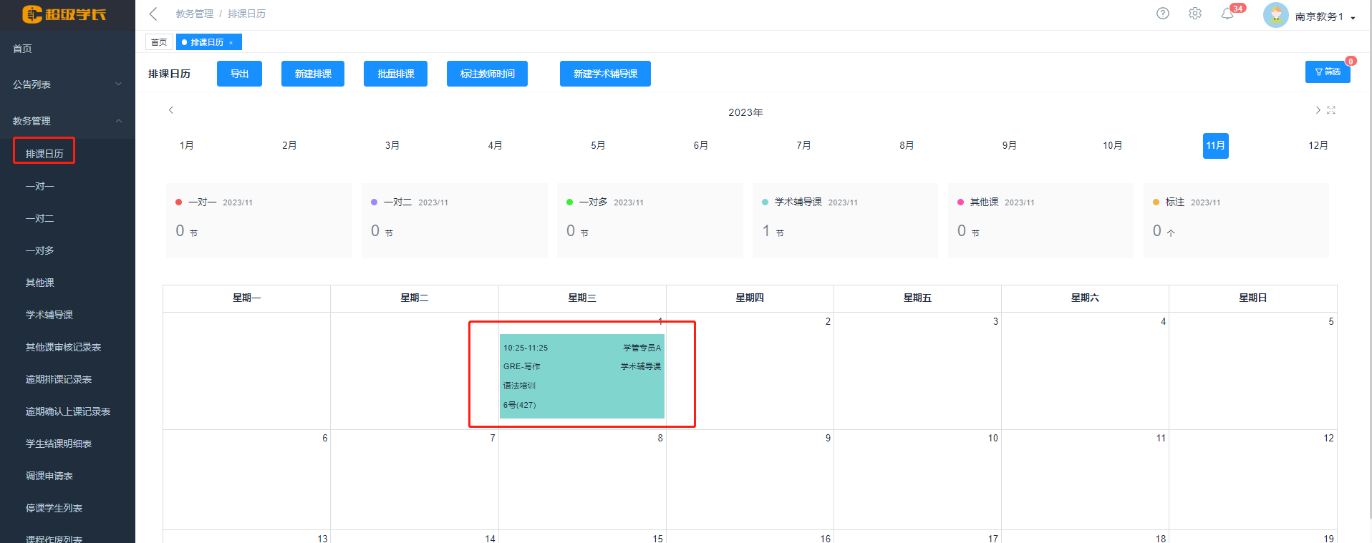Screen dimensions: 1372x543
Task: Close the 排课日历 tab
Action: [x=231, y=43]
